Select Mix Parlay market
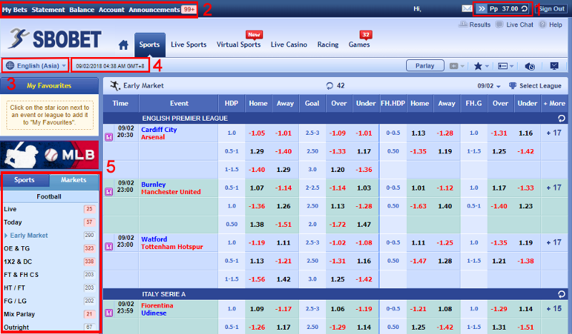Screen dimensions: 572x334 50,314
